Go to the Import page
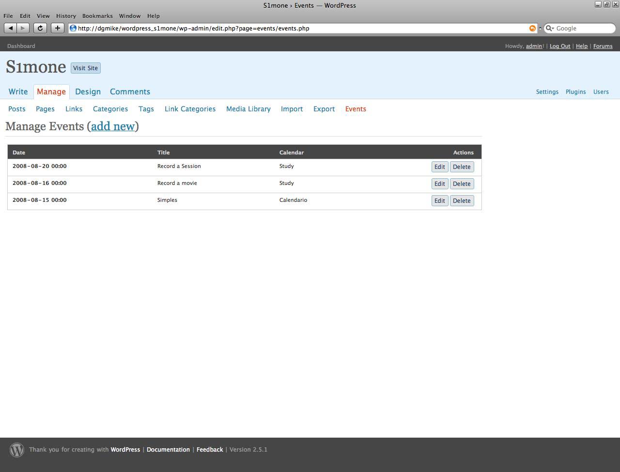This screenshot has height=472, width=620. (x=292, y=109)
